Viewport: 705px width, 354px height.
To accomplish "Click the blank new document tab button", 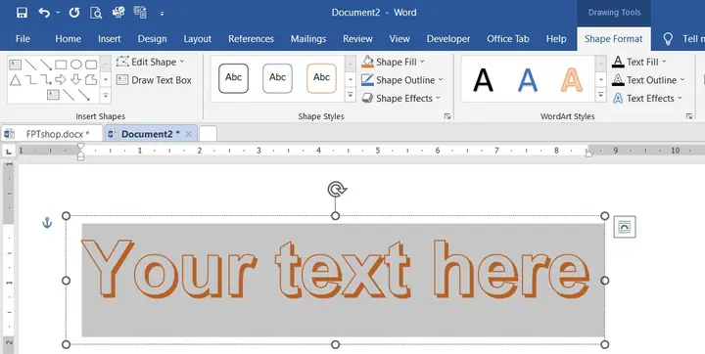I will [208, 133].
